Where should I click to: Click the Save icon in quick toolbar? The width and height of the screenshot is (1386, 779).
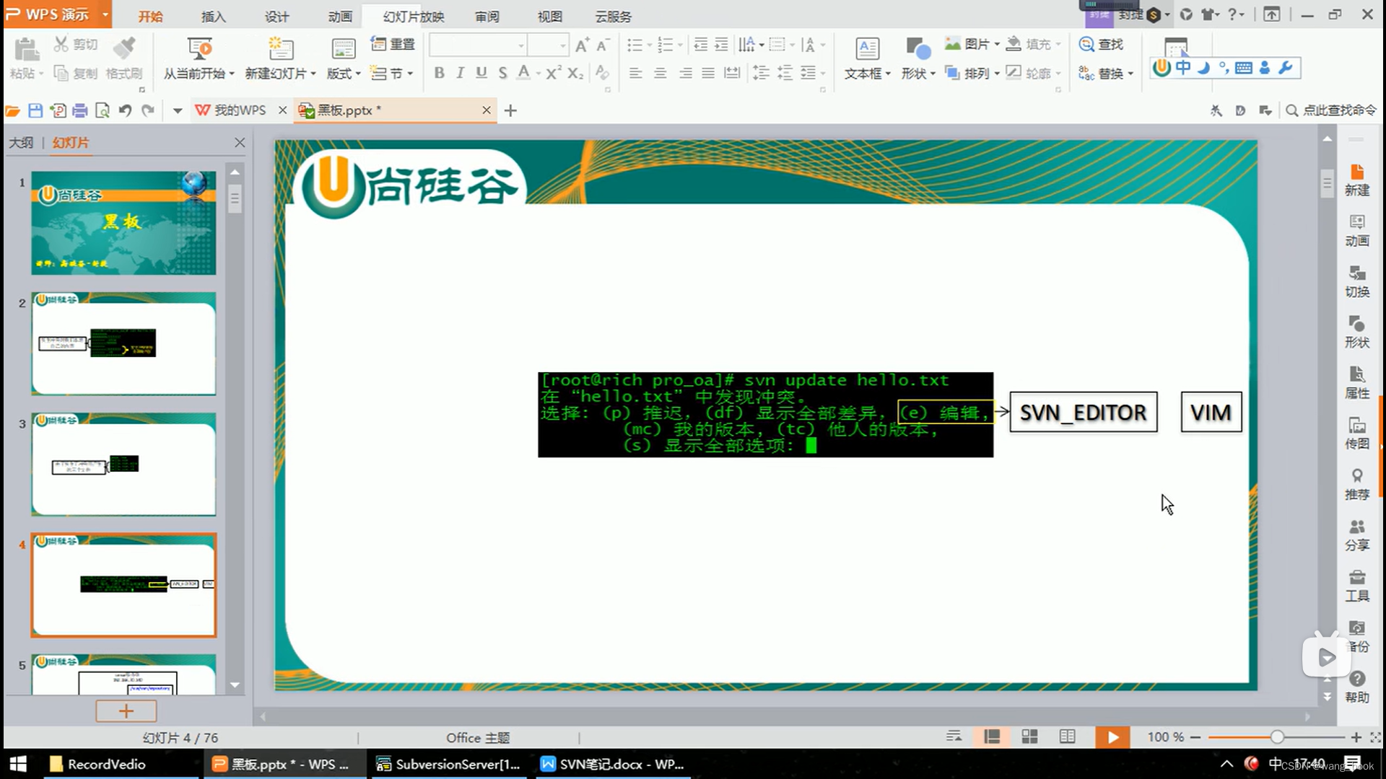[x=35, y=110]
